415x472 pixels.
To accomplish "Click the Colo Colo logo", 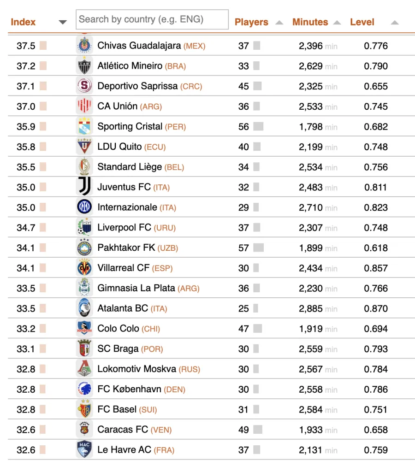I will click(x=84, y=329).
